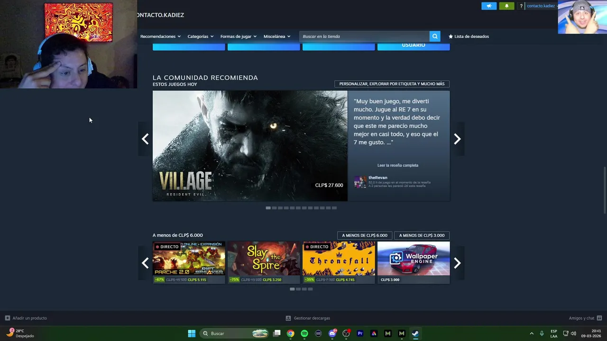Open Spotify from the taskbar
Image resolution: width=607 pixels, height=341 pixels.
click(304, 333)
